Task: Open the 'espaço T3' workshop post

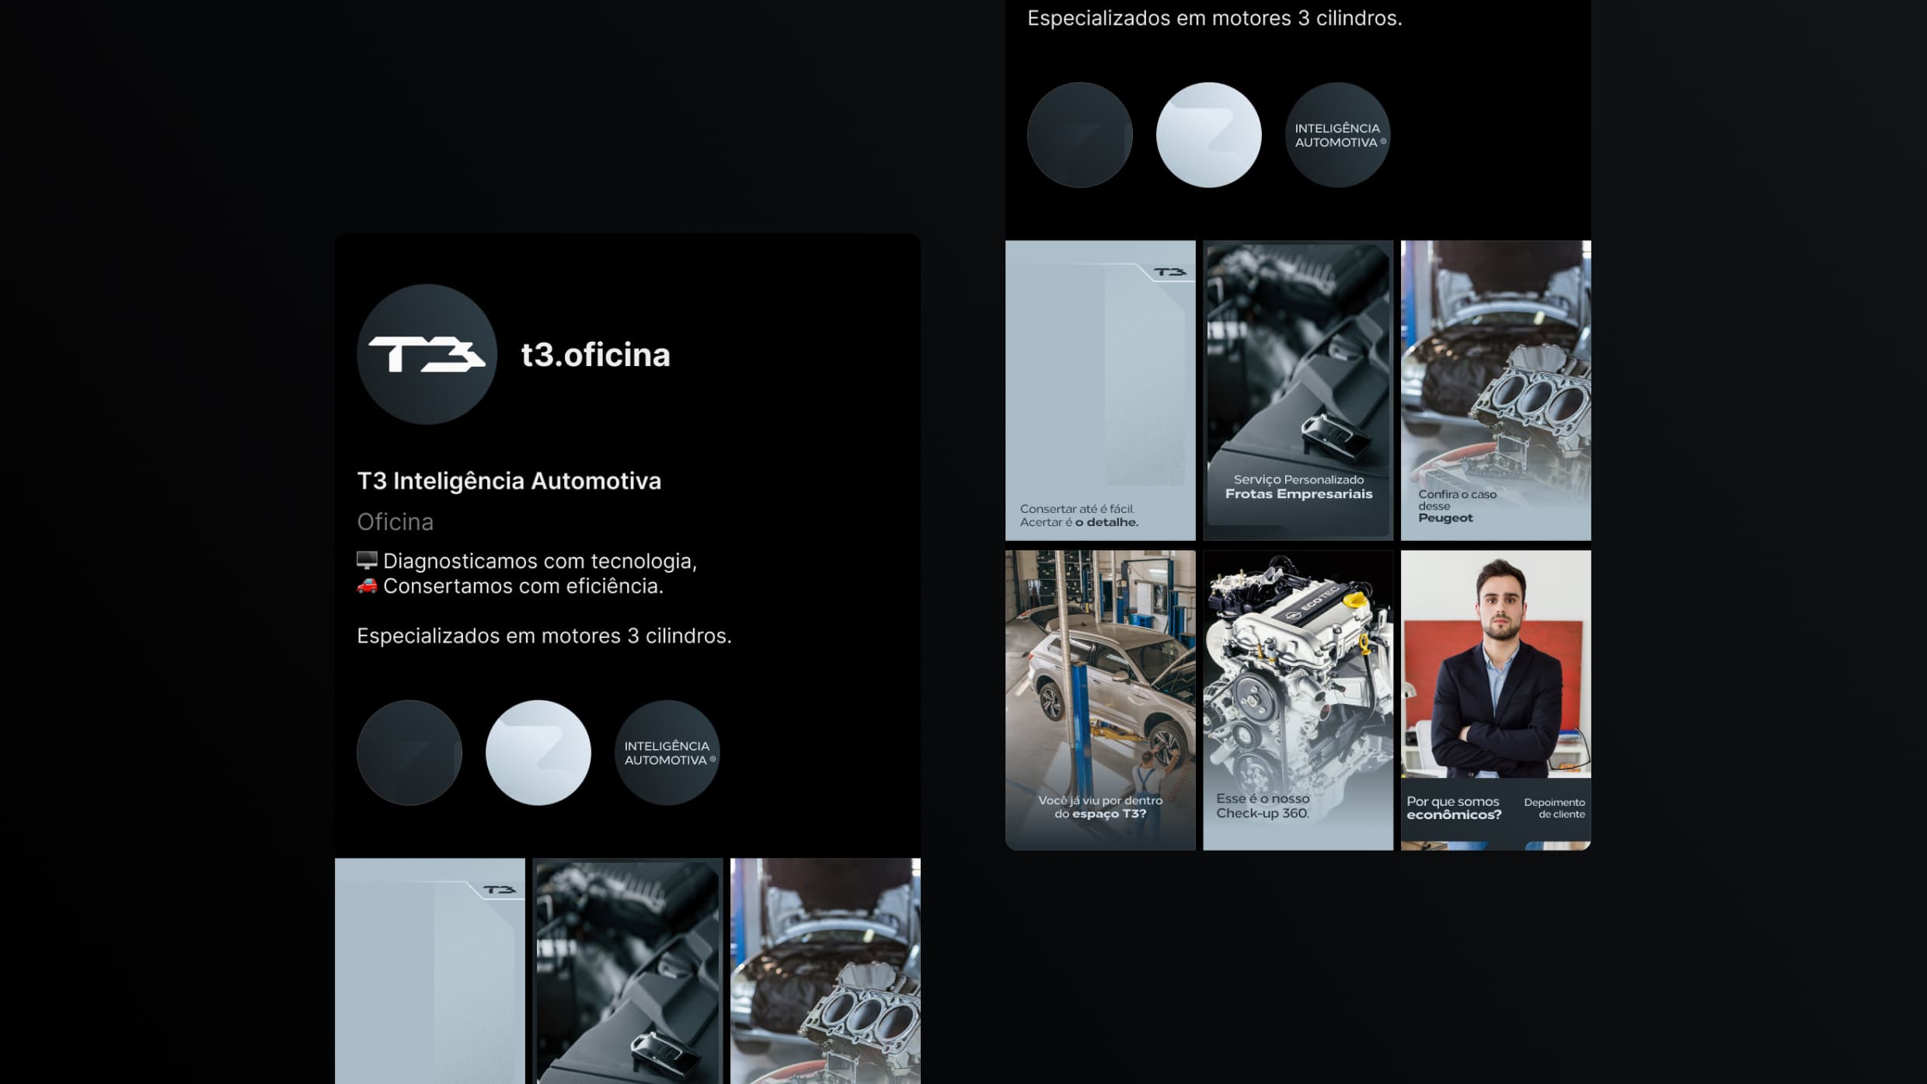Action: (1100, 700)
